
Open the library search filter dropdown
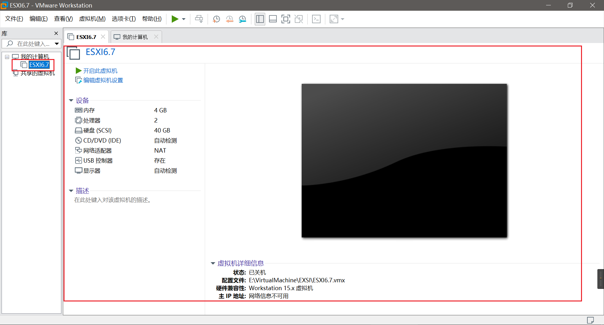click(57, 44)
